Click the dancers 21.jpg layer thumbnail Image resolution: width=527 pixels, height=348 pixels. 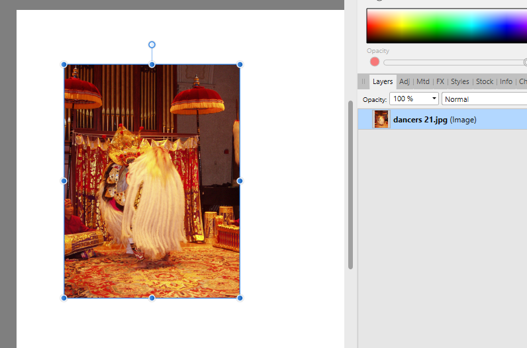click(x=381, y=119)
